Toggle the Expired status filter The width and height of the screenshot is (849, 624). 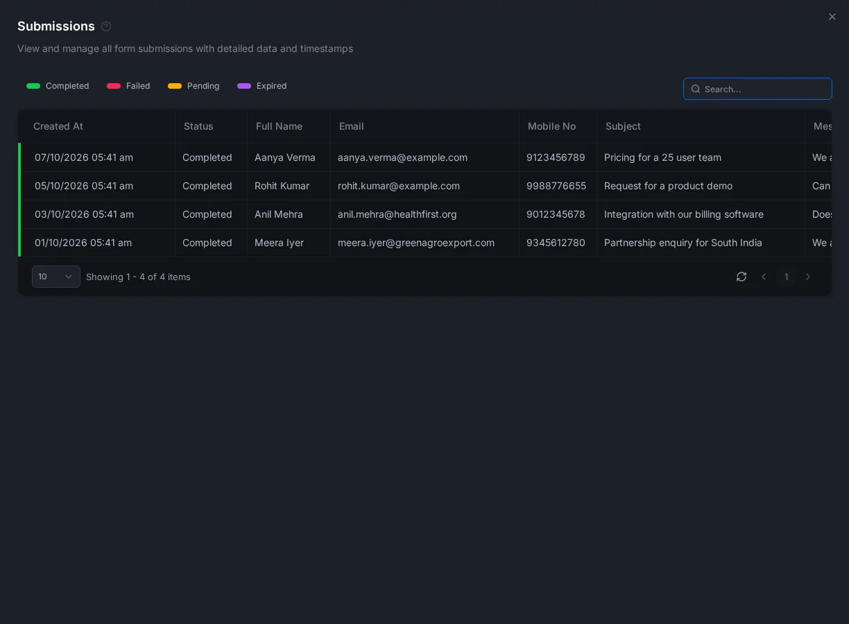pyautogui.click(x=261, y=86)
